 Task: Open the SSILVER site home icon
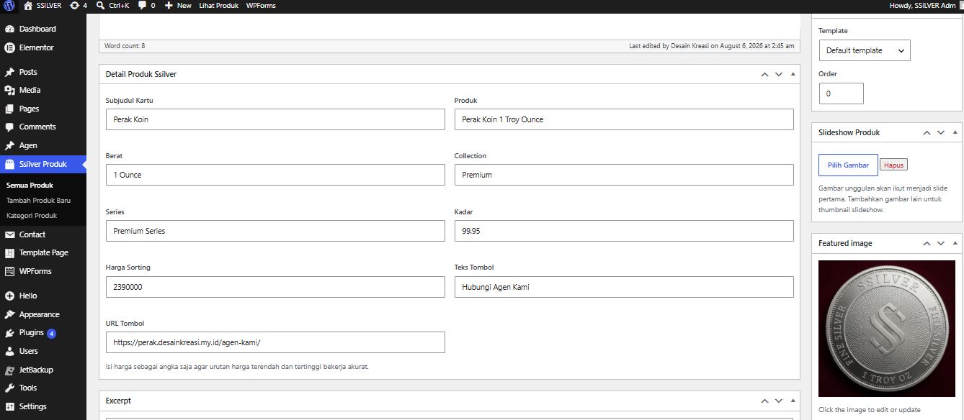(27, 5)
